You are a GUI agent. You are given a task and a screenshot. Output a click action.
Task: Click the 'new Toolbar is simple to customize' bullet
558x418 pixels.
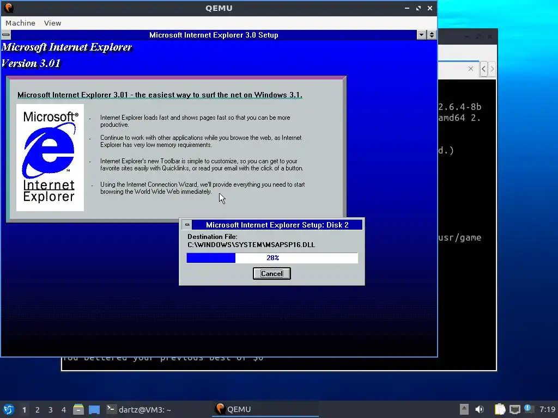coord(202,164)
